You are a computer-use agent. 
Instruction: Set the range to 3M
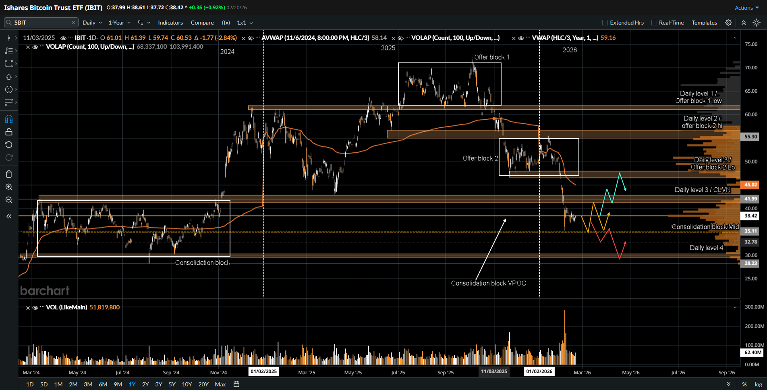88,384
